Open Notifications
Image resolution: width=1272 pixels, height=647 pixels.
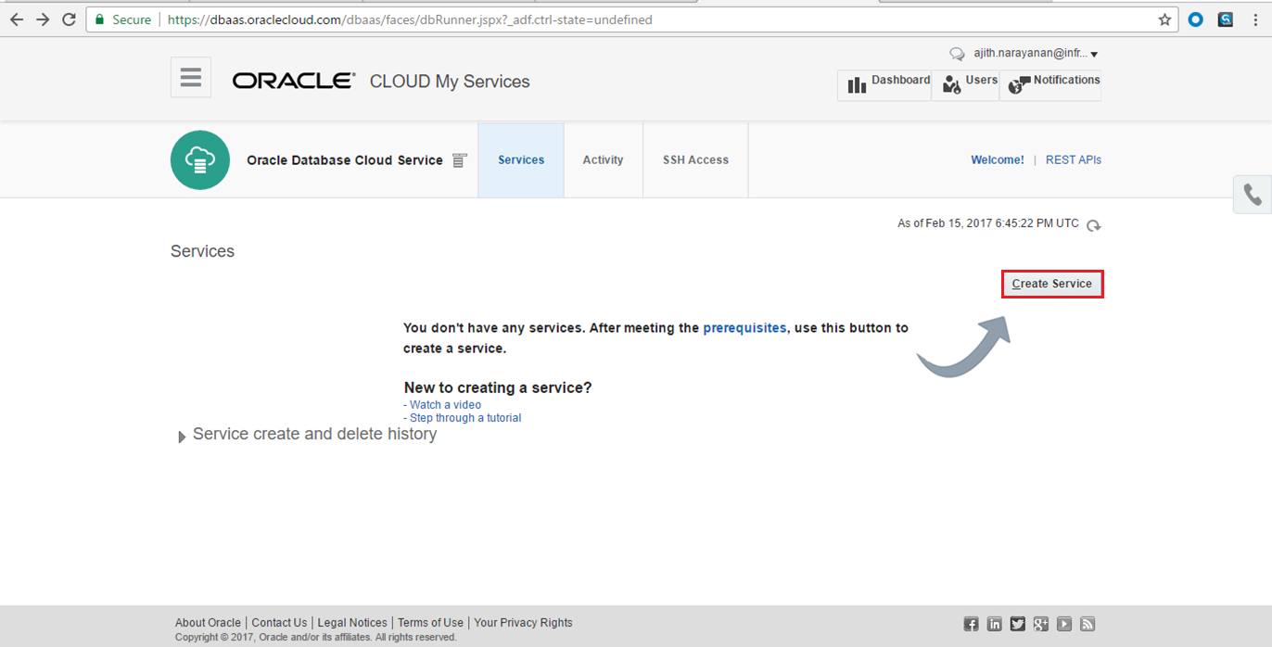click(x=1050, y=84)
